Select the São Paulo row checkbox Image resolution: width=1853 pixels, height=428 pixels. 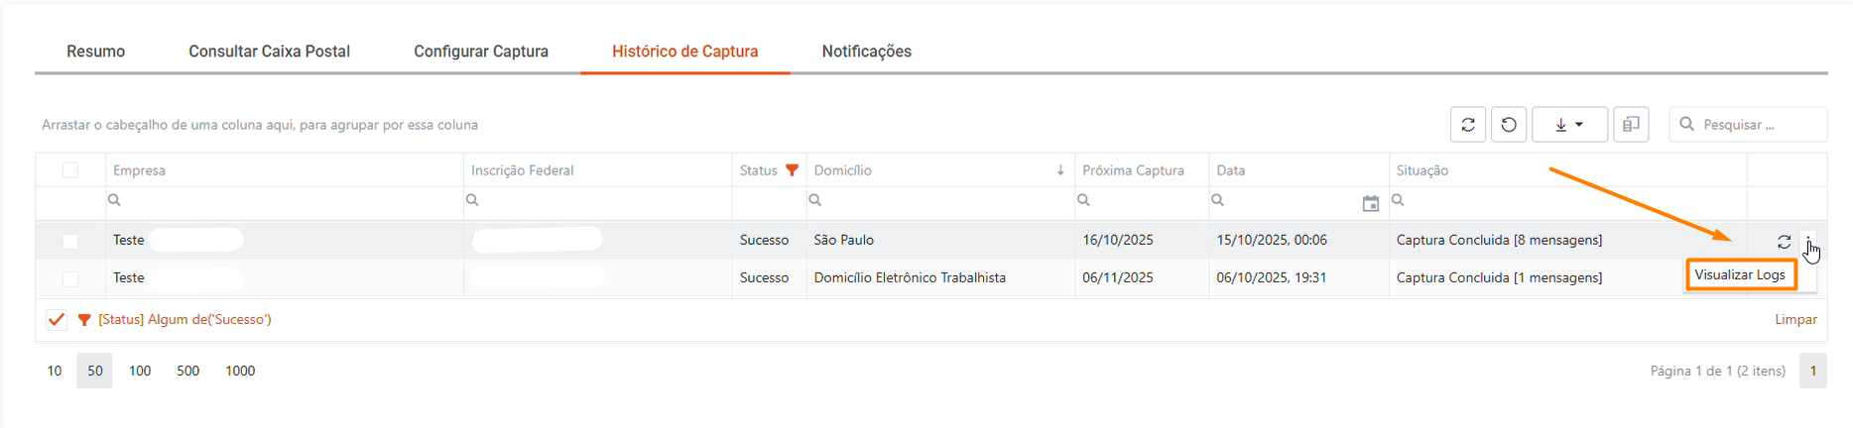point(70,241)
